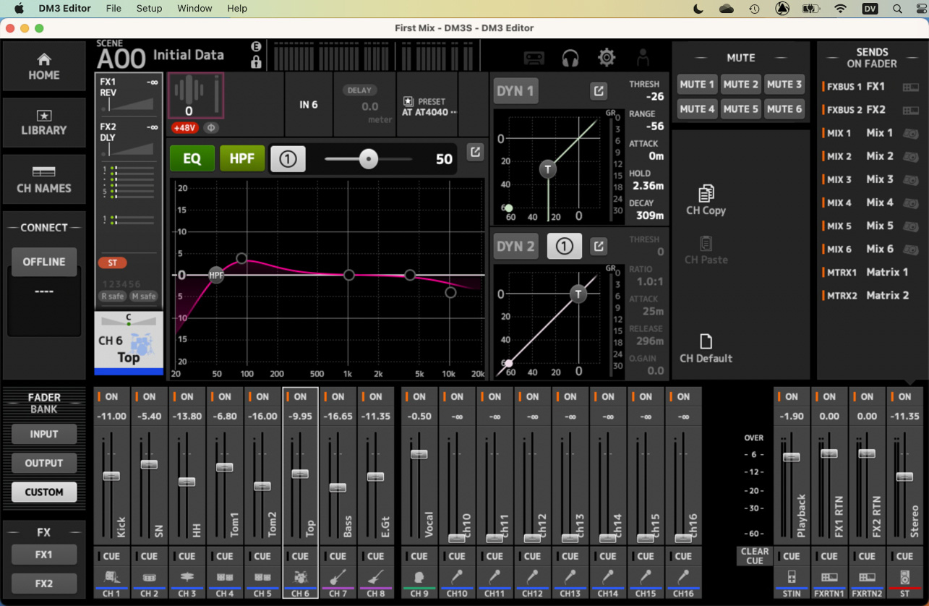The width and height of the screenshot is (929, 606).
Task: Click the recorder cassette icon
Action: coord(534,58)
